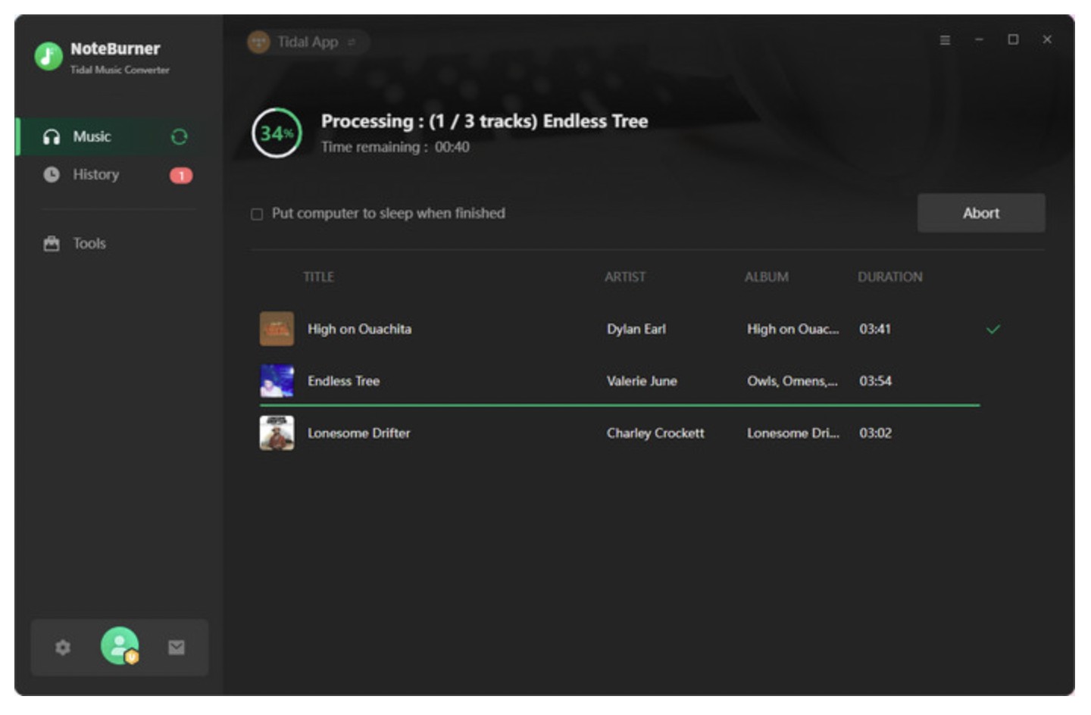
Task: Open the hamburger menu icon
Action: pos(945,40)
